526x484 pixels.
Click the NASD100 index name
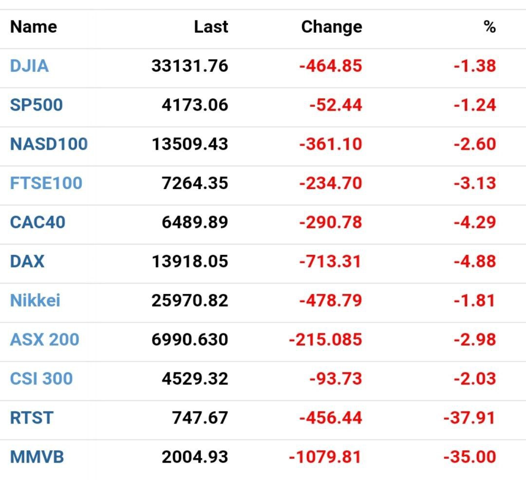49,144
